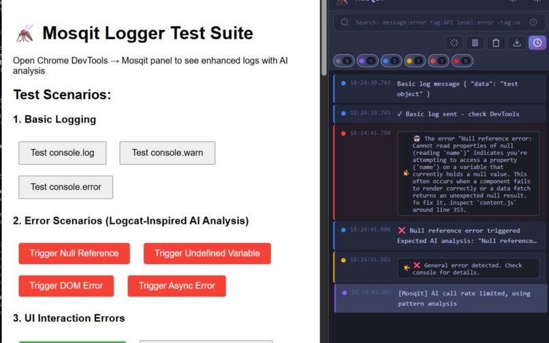Click the yellow level dot of the 18:24:41.803 entry
Viewport: 549px width, 343px height.
(x=343, y=260)
